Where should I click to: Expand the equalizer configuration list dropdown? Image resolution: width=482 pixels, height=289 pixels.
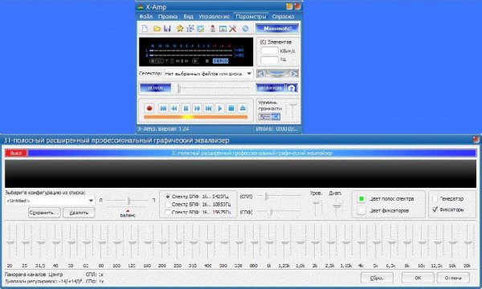coord(91,201)
